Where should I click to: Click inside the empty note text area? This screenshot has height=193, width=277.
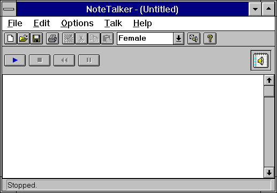(x=133, y=126)
